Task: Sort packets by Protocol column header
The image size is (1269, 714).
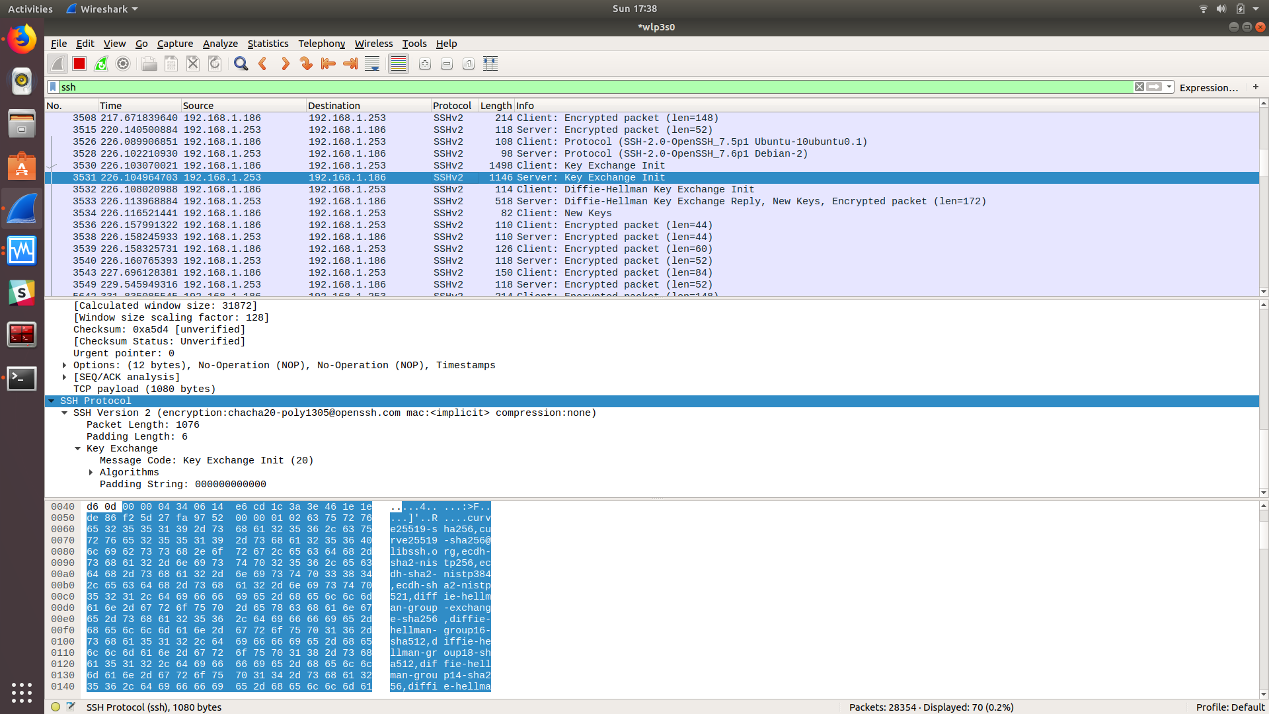Action: pyautogui.click(x=455, y=105)
